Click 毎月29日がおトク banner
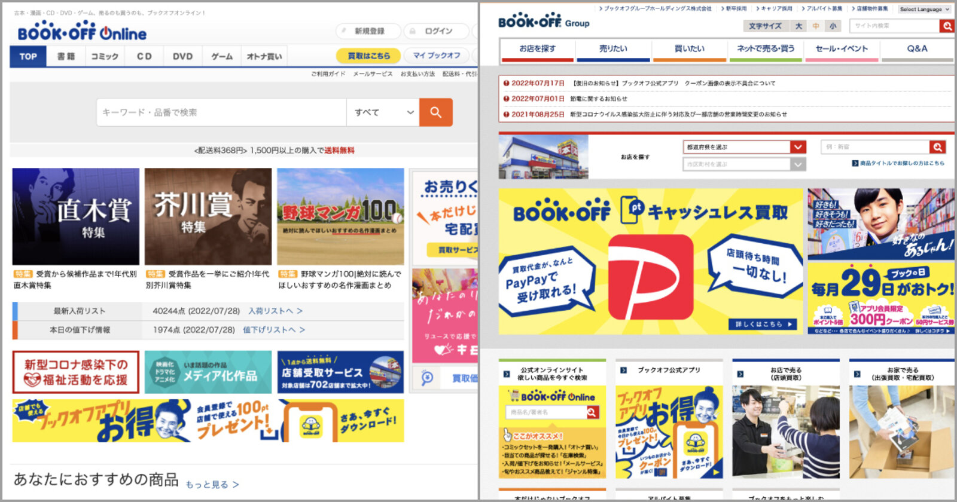 [x=881, y=298]
